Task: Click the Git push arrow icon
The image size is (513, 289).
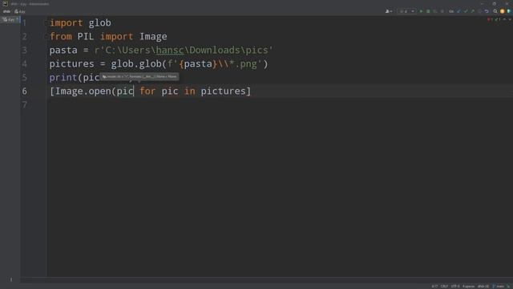Action: point(472,11)
